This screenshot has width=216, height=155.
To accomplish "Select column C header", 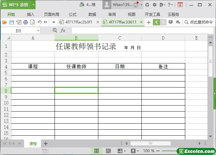I will pyautogui.click(x=120, y=38).
